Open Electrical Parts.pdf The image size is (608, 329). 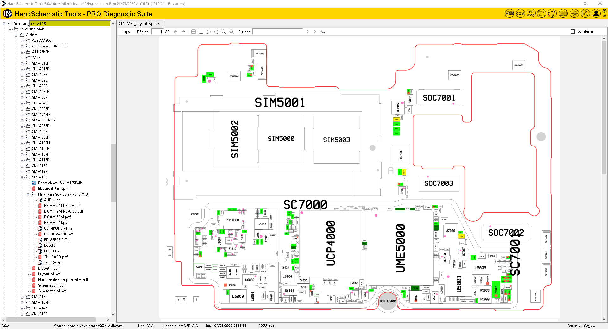pos(53,189)
